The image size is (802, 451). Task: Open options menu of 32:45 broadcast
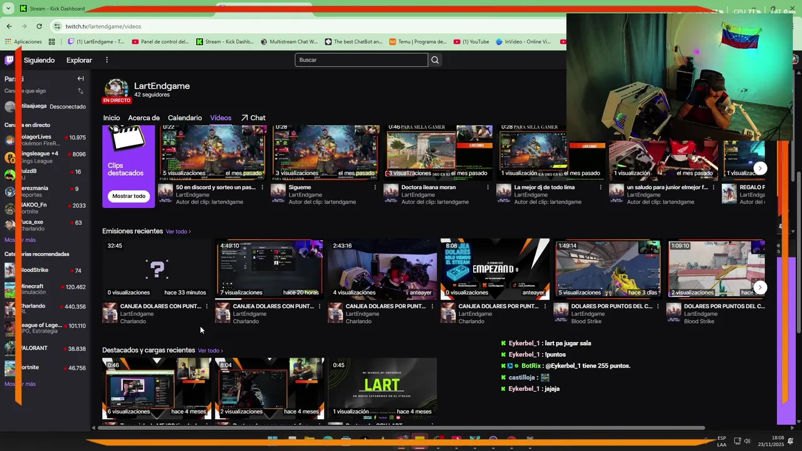click(x=207, y=306)
